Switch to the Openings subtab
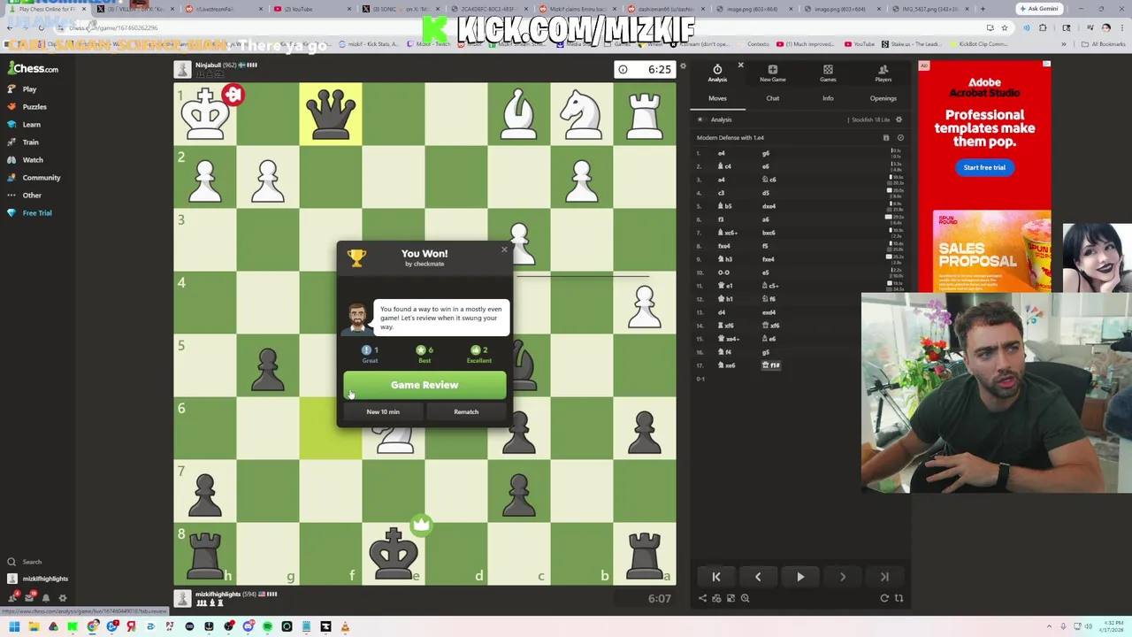The image size is (1132, 637). click(x=883, y=98)
